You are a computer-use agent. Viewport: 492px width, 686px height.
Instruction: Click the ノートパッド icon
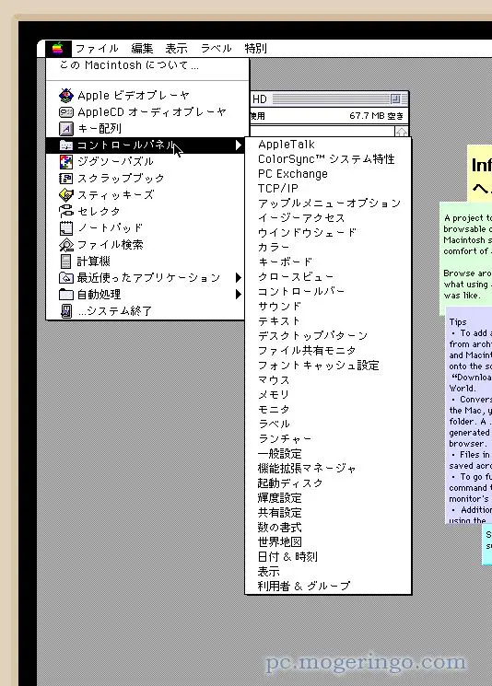[66, 228]
